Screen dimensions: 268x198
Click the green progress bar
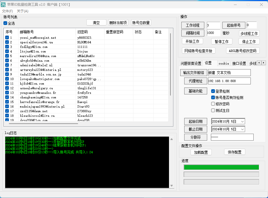coord(221,167)
